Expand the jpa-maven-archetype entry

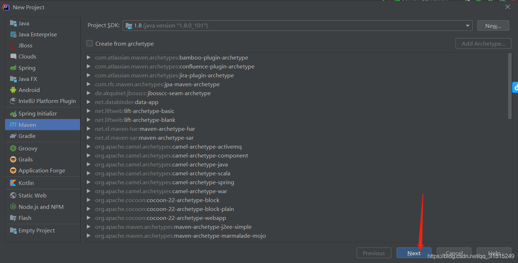tap(89, 84)
